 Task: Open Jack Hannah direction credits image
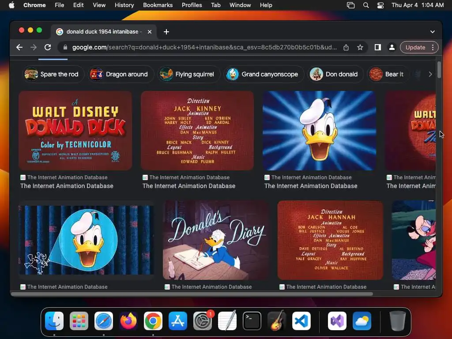(330, 240)
